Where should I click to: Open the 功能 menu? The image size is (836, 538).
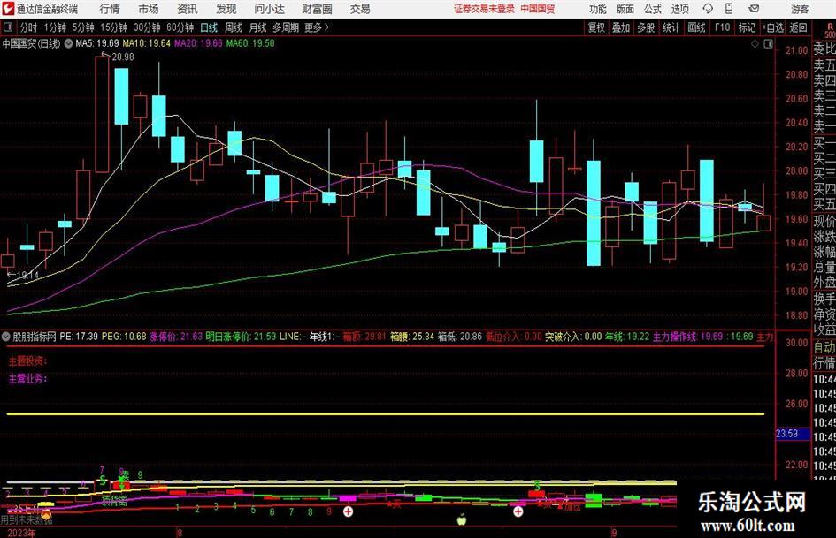[598, 9]
